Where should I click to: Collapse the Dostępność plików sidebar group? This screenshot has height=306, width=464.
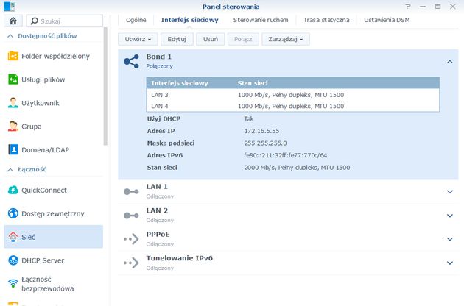[x=10, y=36]
